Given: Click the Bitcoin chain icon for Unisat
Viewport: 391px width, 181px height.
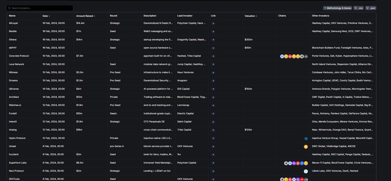Looking at the screenshot, I should [306, 147].
